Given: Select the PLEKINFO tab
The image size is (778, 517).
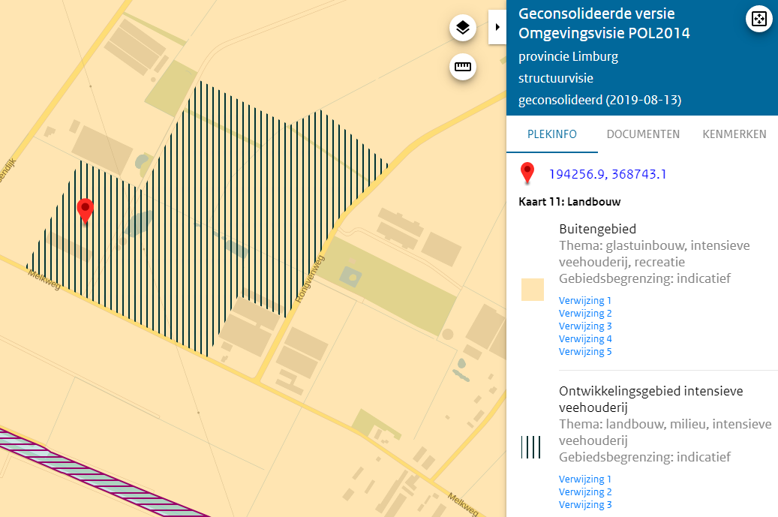Looking at the screenshot, I should click(x=552, y=134).
